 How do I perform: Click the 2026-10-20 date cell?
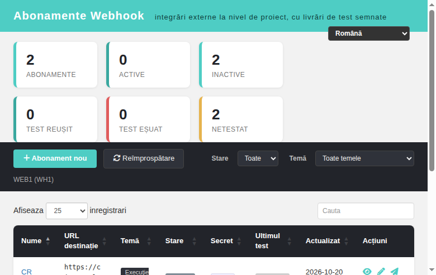[x=324, y=272]
